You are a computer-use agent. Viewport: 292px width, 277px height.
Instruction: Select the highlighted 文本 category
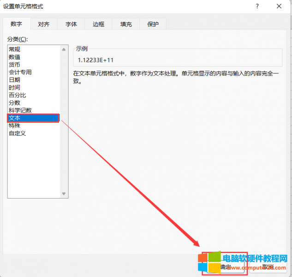33,118
